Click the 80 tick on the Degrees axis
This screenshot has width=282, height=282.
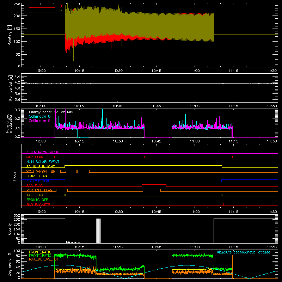pyautogui.click(x=18, y=255)
